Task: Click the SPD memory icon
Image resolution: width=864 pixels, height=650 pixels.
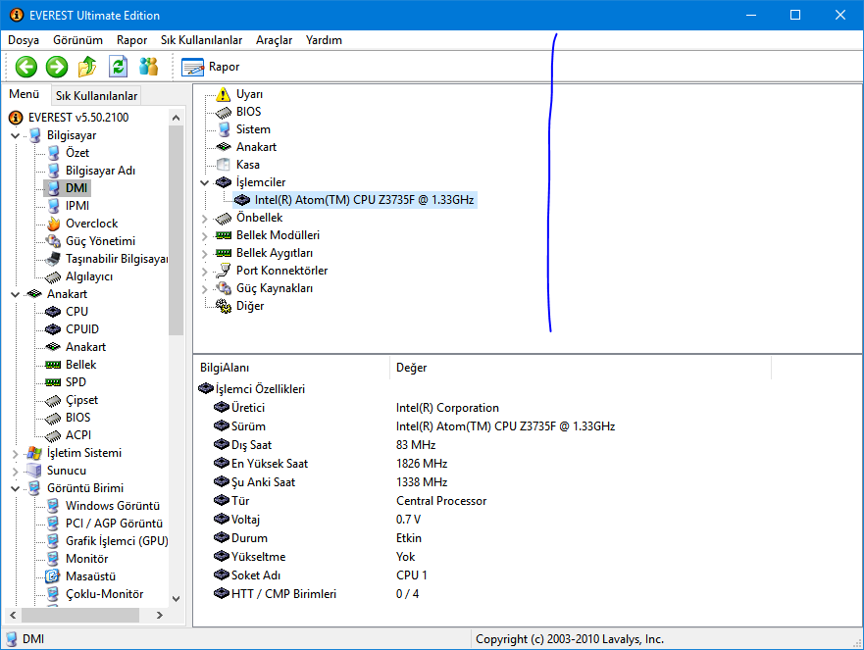Action: [x=53, y=382]
